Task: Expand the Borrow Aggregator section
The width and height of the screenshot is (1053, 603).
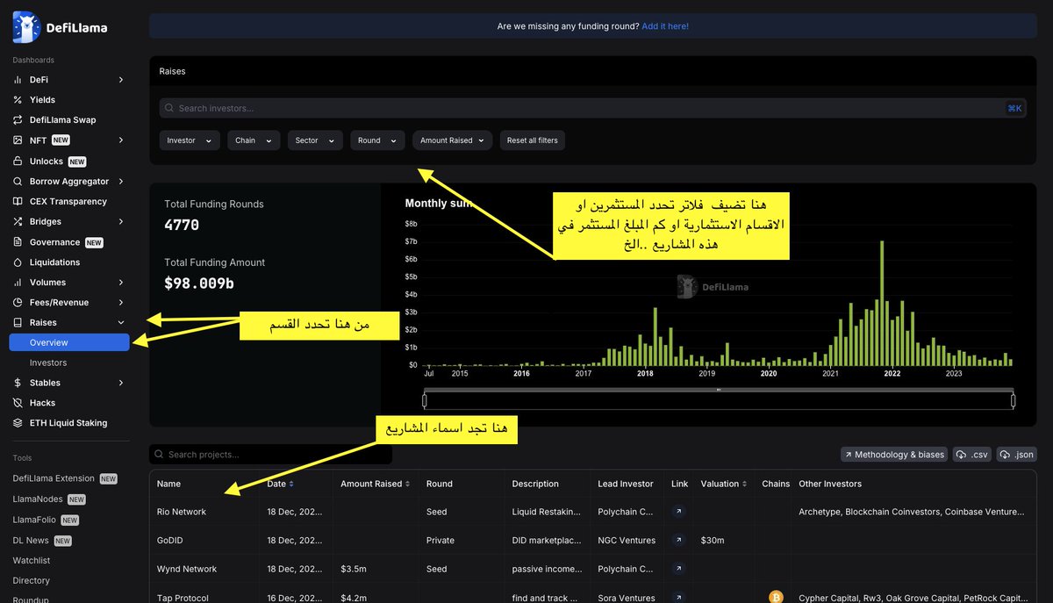Action: coord(121,182)
